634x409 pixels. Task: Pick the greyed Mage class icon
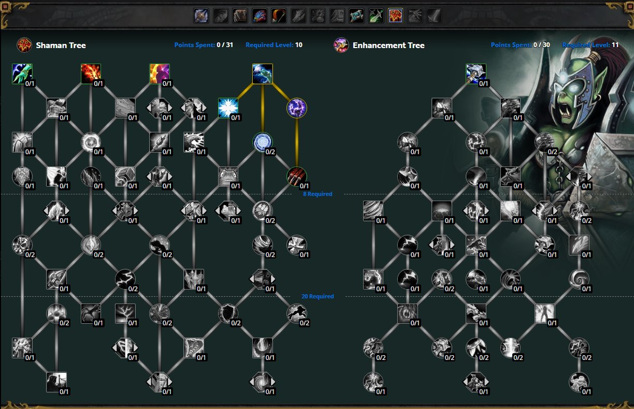(298, 16)
